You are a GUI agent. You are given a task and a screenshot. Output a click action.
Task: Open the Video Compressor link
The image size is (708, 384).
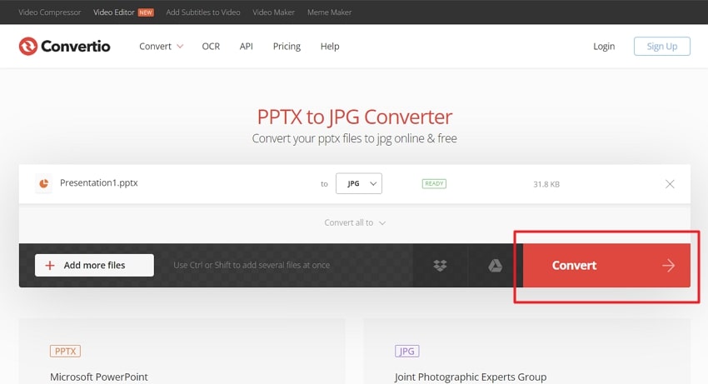click(x=50, y=12)
